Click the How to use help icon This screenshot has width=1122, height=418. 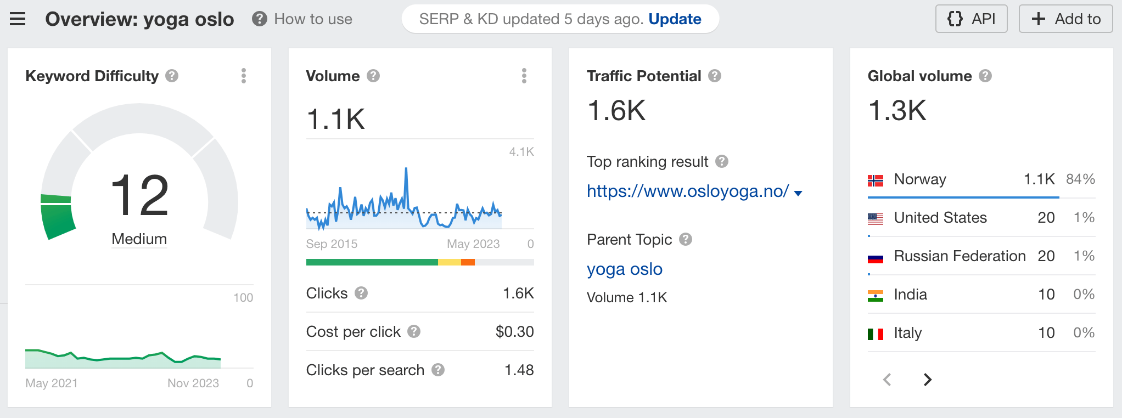(x=260, y=19)
